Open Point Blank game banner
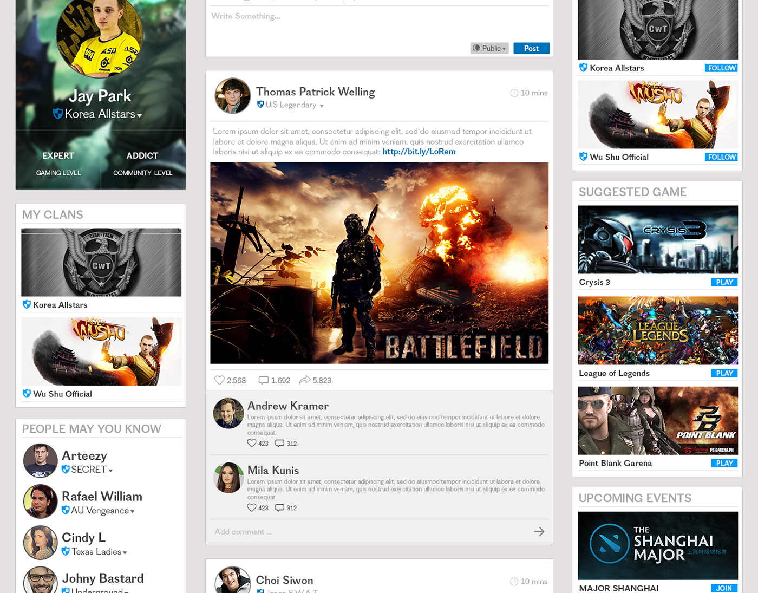This screenshot has height=593, width=758. [658, 421]
